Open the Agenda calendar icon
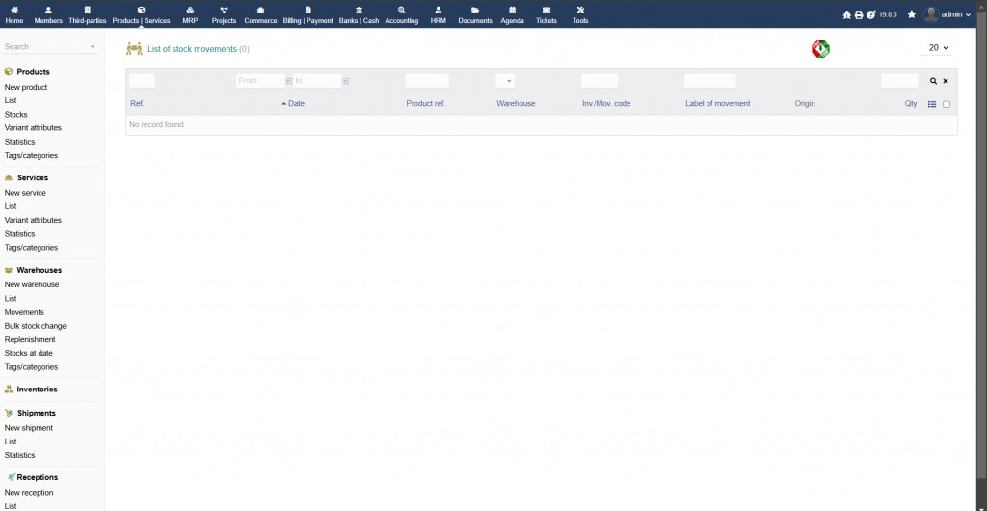This screenshot has width=987, height=511. pyautogui.click(x=513, y=10)
